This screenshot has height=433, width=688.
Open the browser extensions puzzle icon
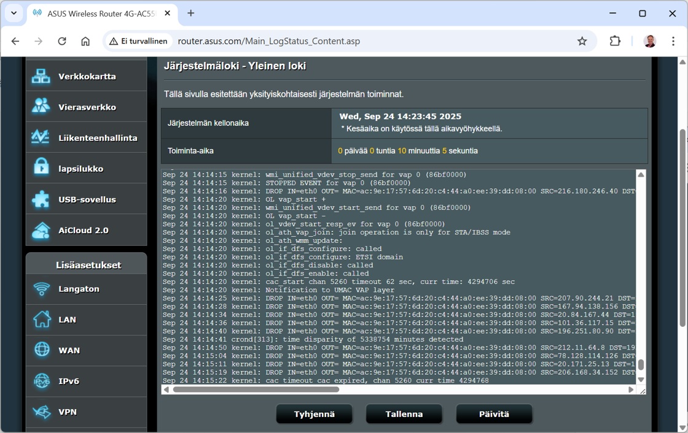coord(615,41)
